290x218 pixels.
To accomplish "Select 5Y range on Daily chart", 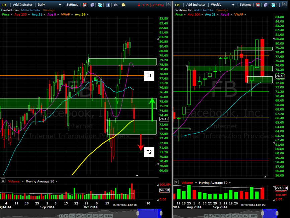I will click(x=61, y=216).
